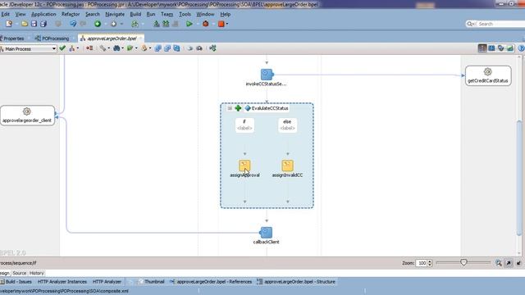This screenshot has height=295, width=525.
Task: Select the assignInvalidCC assign activity
Action: click(287, 166)
